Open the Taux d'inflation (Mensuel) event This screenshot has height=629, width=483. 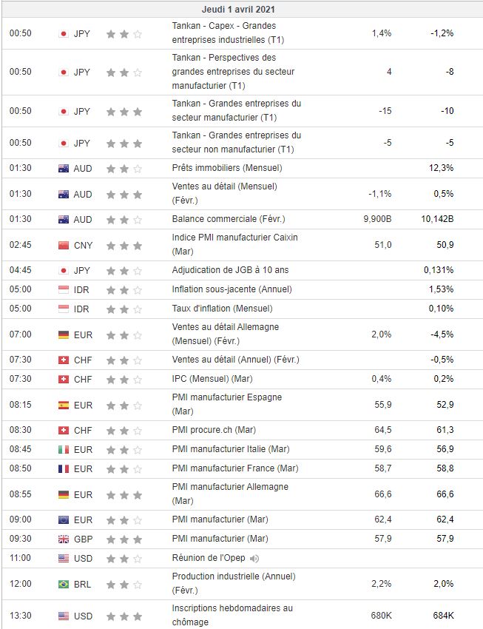(222, 309)
